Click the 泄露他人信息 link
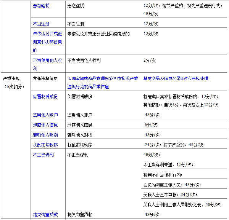Screen dimensions: 229x220 coord(45,125)
